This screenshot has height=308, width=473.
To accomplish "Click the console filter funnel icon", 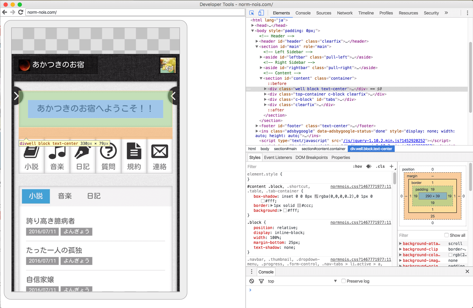I will click(261, 281).
